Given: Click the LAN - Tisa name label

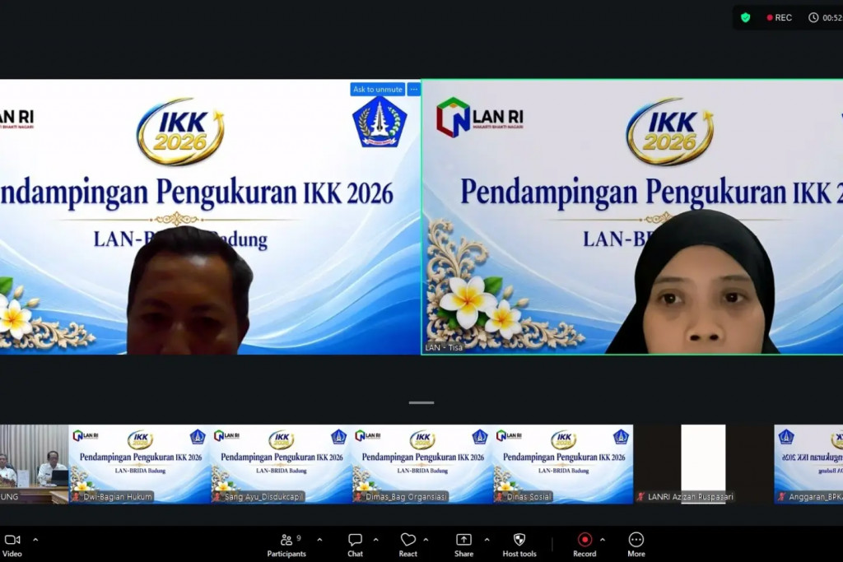Looking at the screenshot, I should 444,347.
